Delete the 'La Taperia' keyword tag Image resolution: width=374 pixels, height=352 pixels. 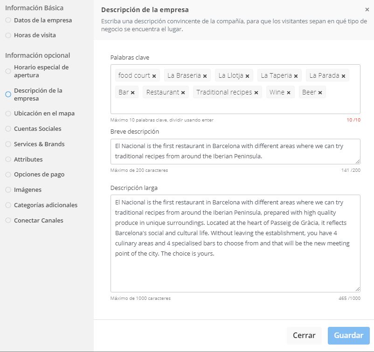click(296, 76)
